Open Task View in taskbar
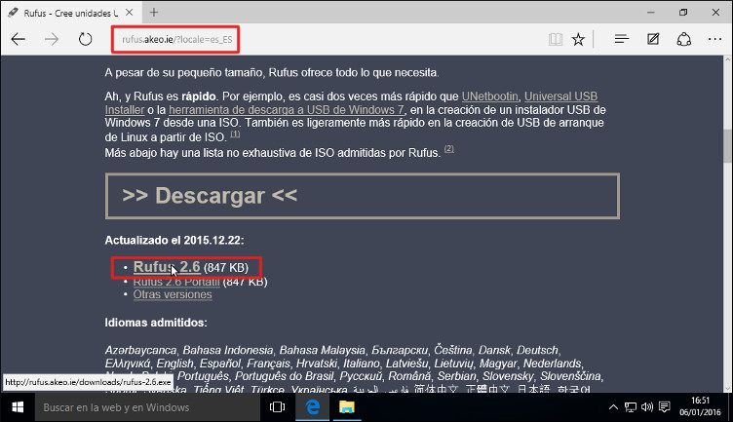Viewport: 733px width, 422px height. click(277, 407)
